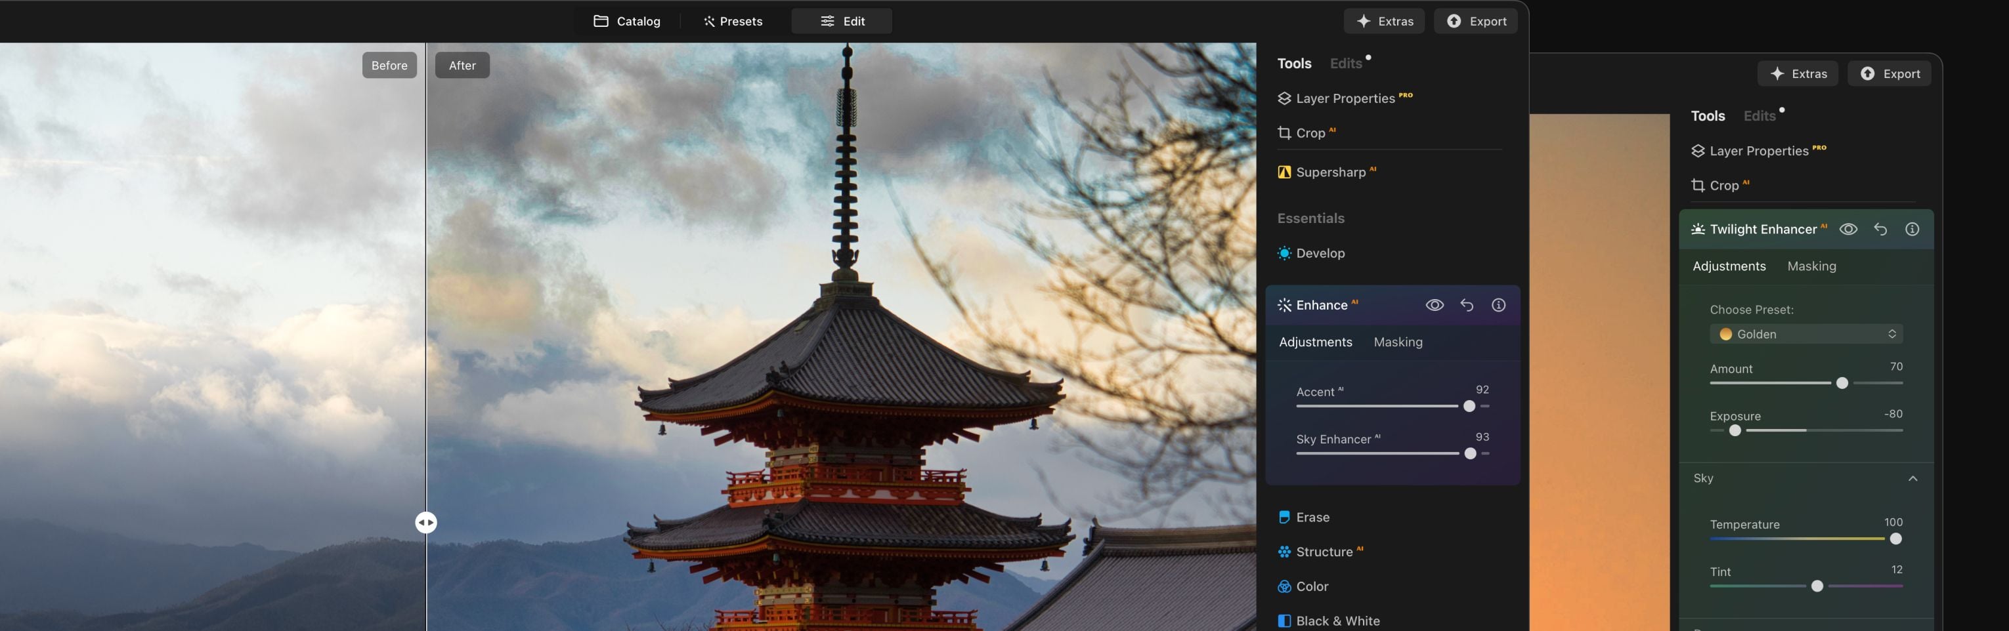Toggle Twilight Enhancer visibility eye

coord(1847,229)
